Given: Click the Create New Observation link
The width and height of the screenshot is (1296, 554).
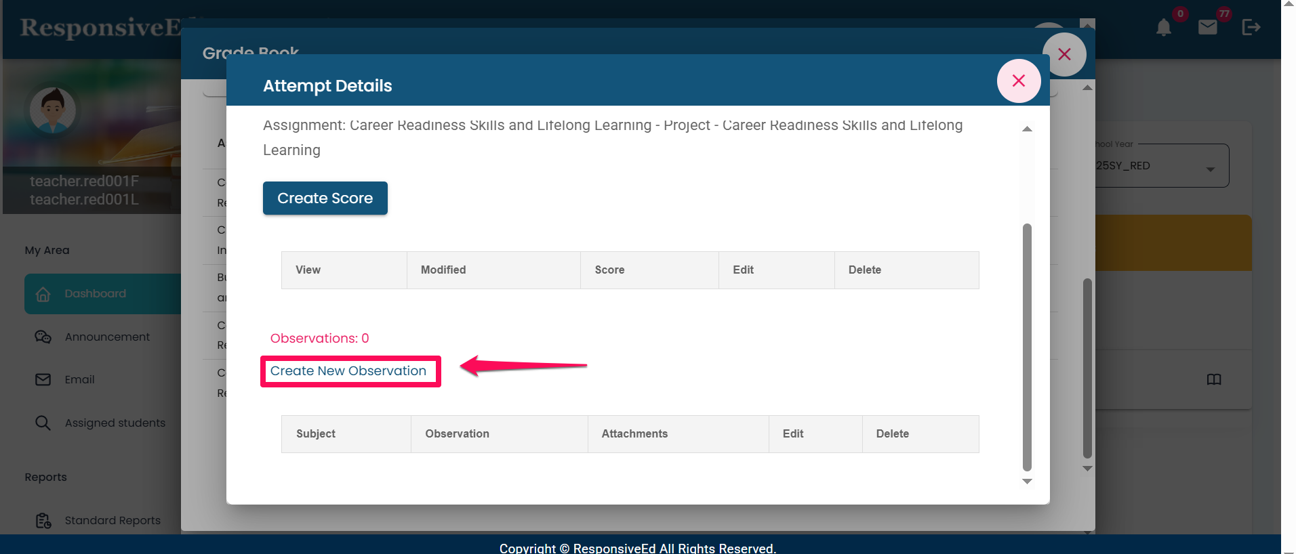Looking at the screenshot, I should click(x=348, y=371).
